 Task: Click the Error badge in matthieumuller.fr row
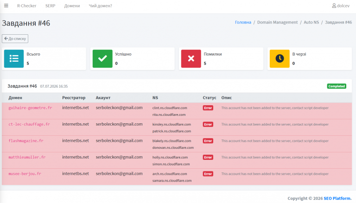208,158
